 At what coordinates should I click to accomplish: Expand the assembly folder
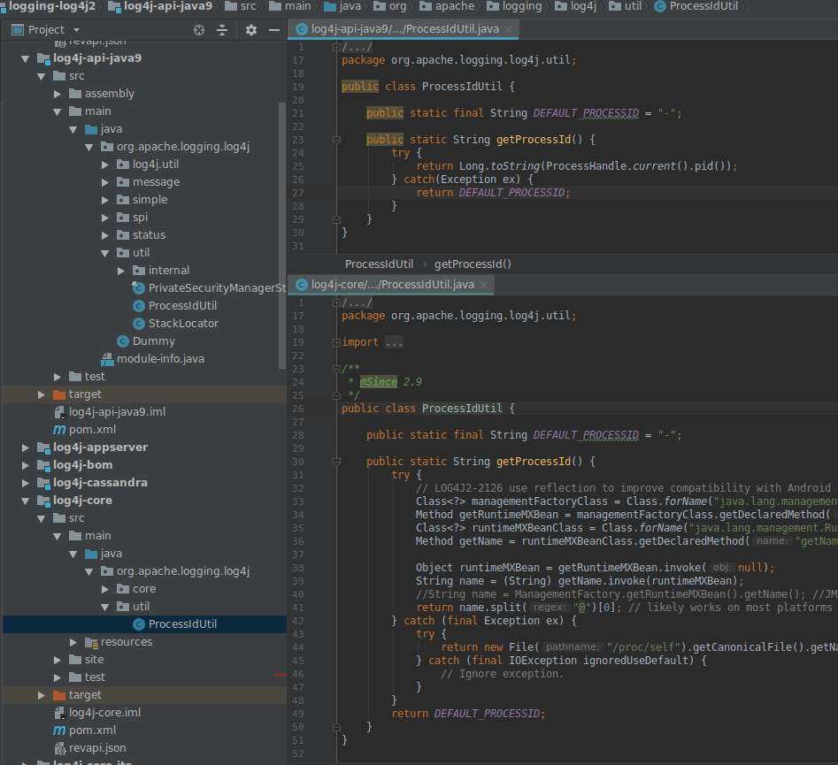pyautogui.click(x=58, y=94)
